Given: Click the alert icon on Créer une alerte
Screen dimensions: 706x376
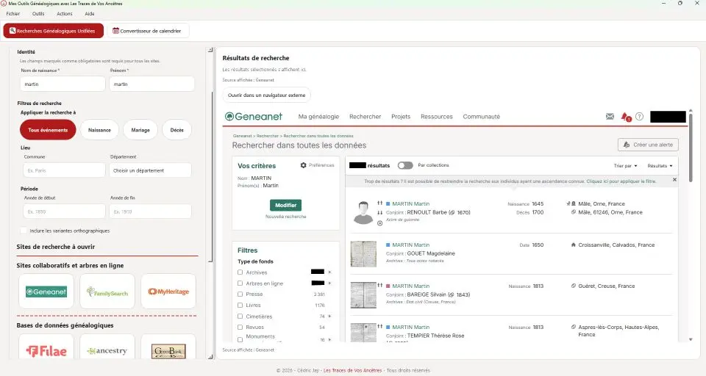Looking at the screenshot, I should point(627,145).
